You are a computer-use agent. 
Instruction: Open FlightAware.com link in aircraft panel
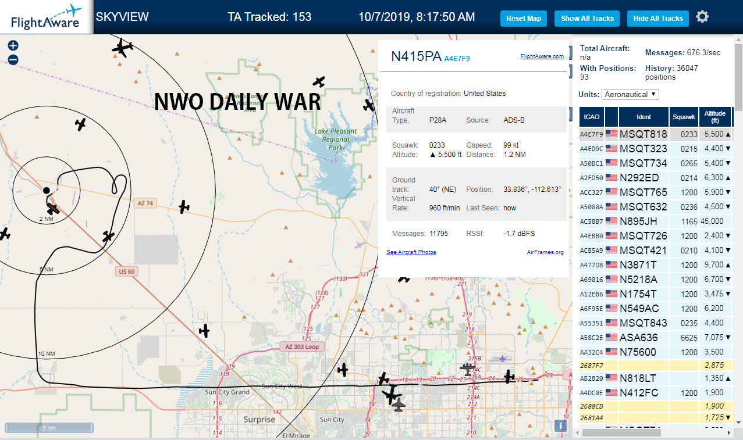[x=542, y=56]
